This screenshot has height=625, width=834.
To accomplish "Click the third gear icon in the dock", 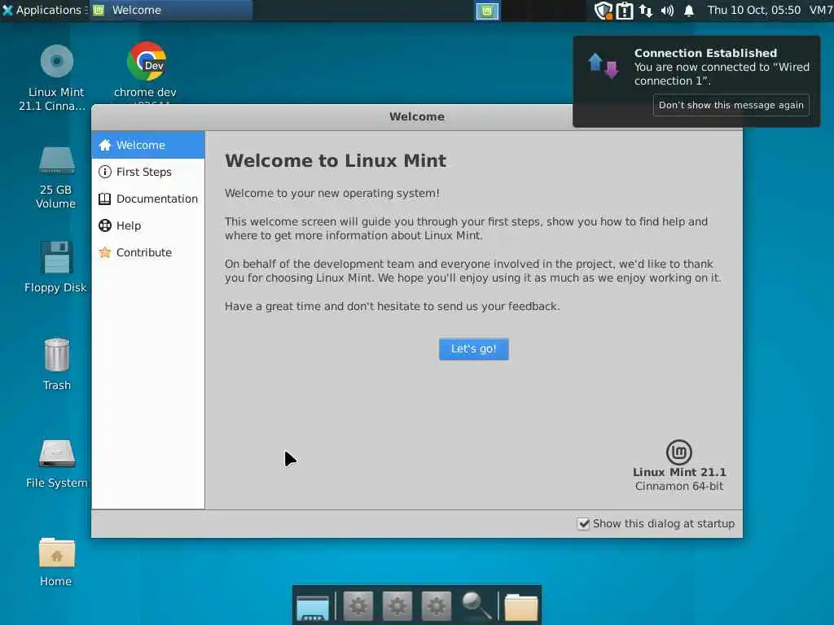I will [437, 605].
